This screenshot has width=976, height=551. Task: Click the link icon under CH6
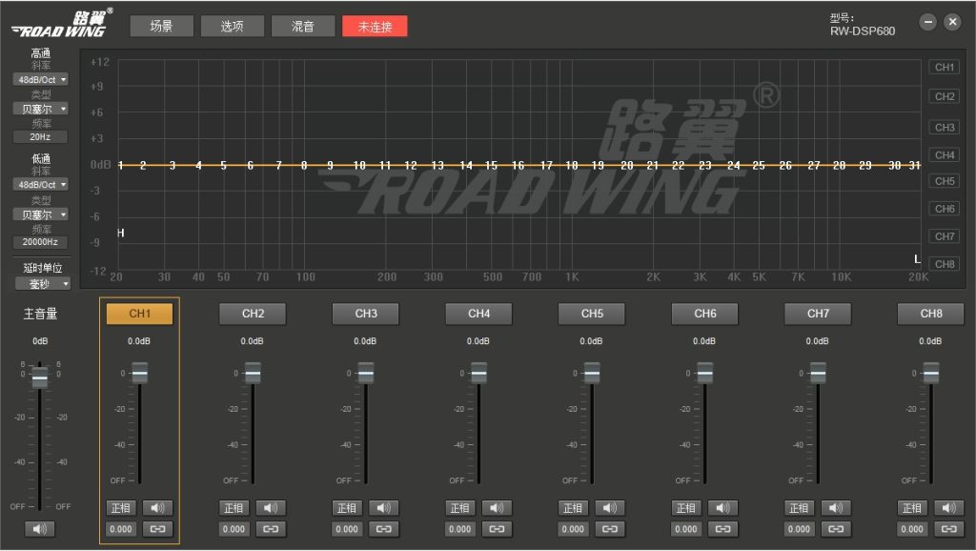[722, 529]
